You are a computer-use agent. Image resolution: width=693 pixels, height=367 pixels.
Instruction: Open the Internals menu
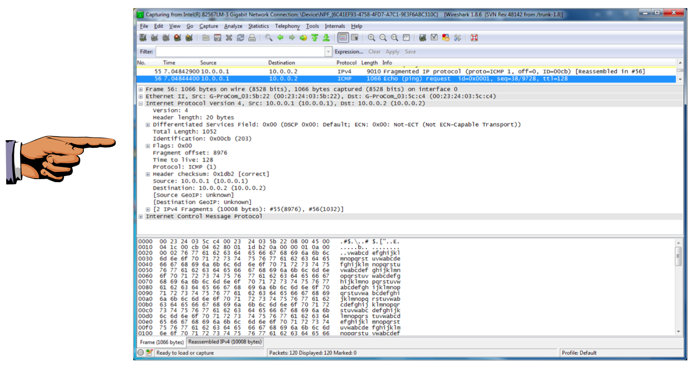[335, 26]
